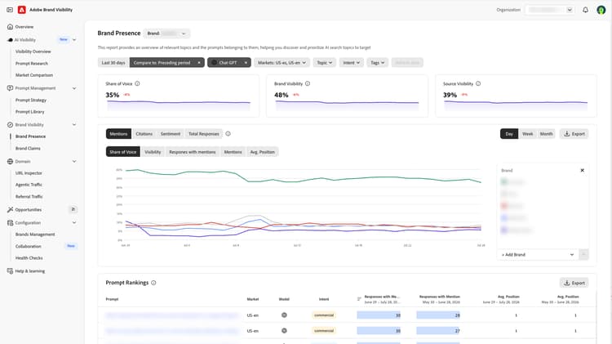Toggle the first brand in legend
This screenshot has height=344, width=612.
point(504,181)
